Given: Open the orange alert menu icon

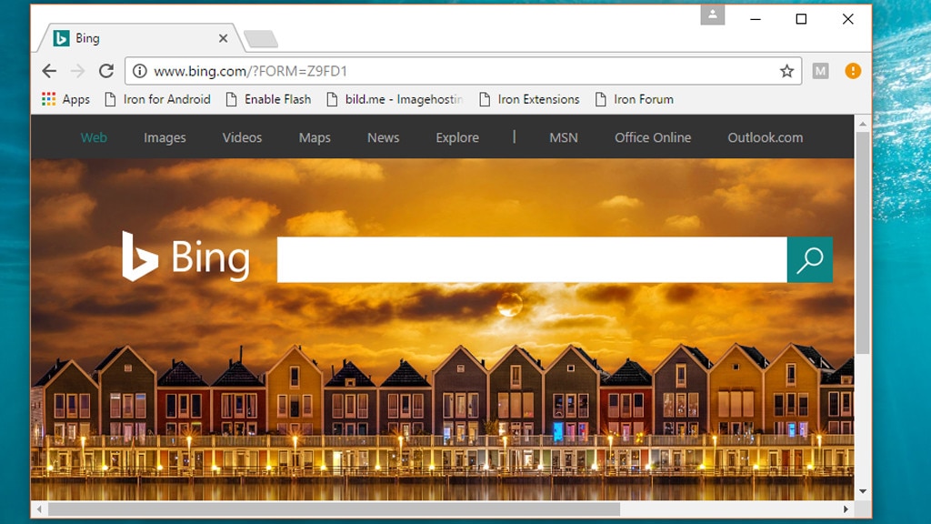Looking at the screenshot, I should (853, 71).
